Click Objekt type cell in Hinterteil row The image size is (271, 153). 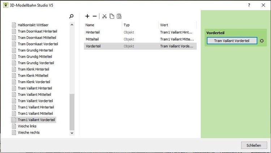point(129,32)
